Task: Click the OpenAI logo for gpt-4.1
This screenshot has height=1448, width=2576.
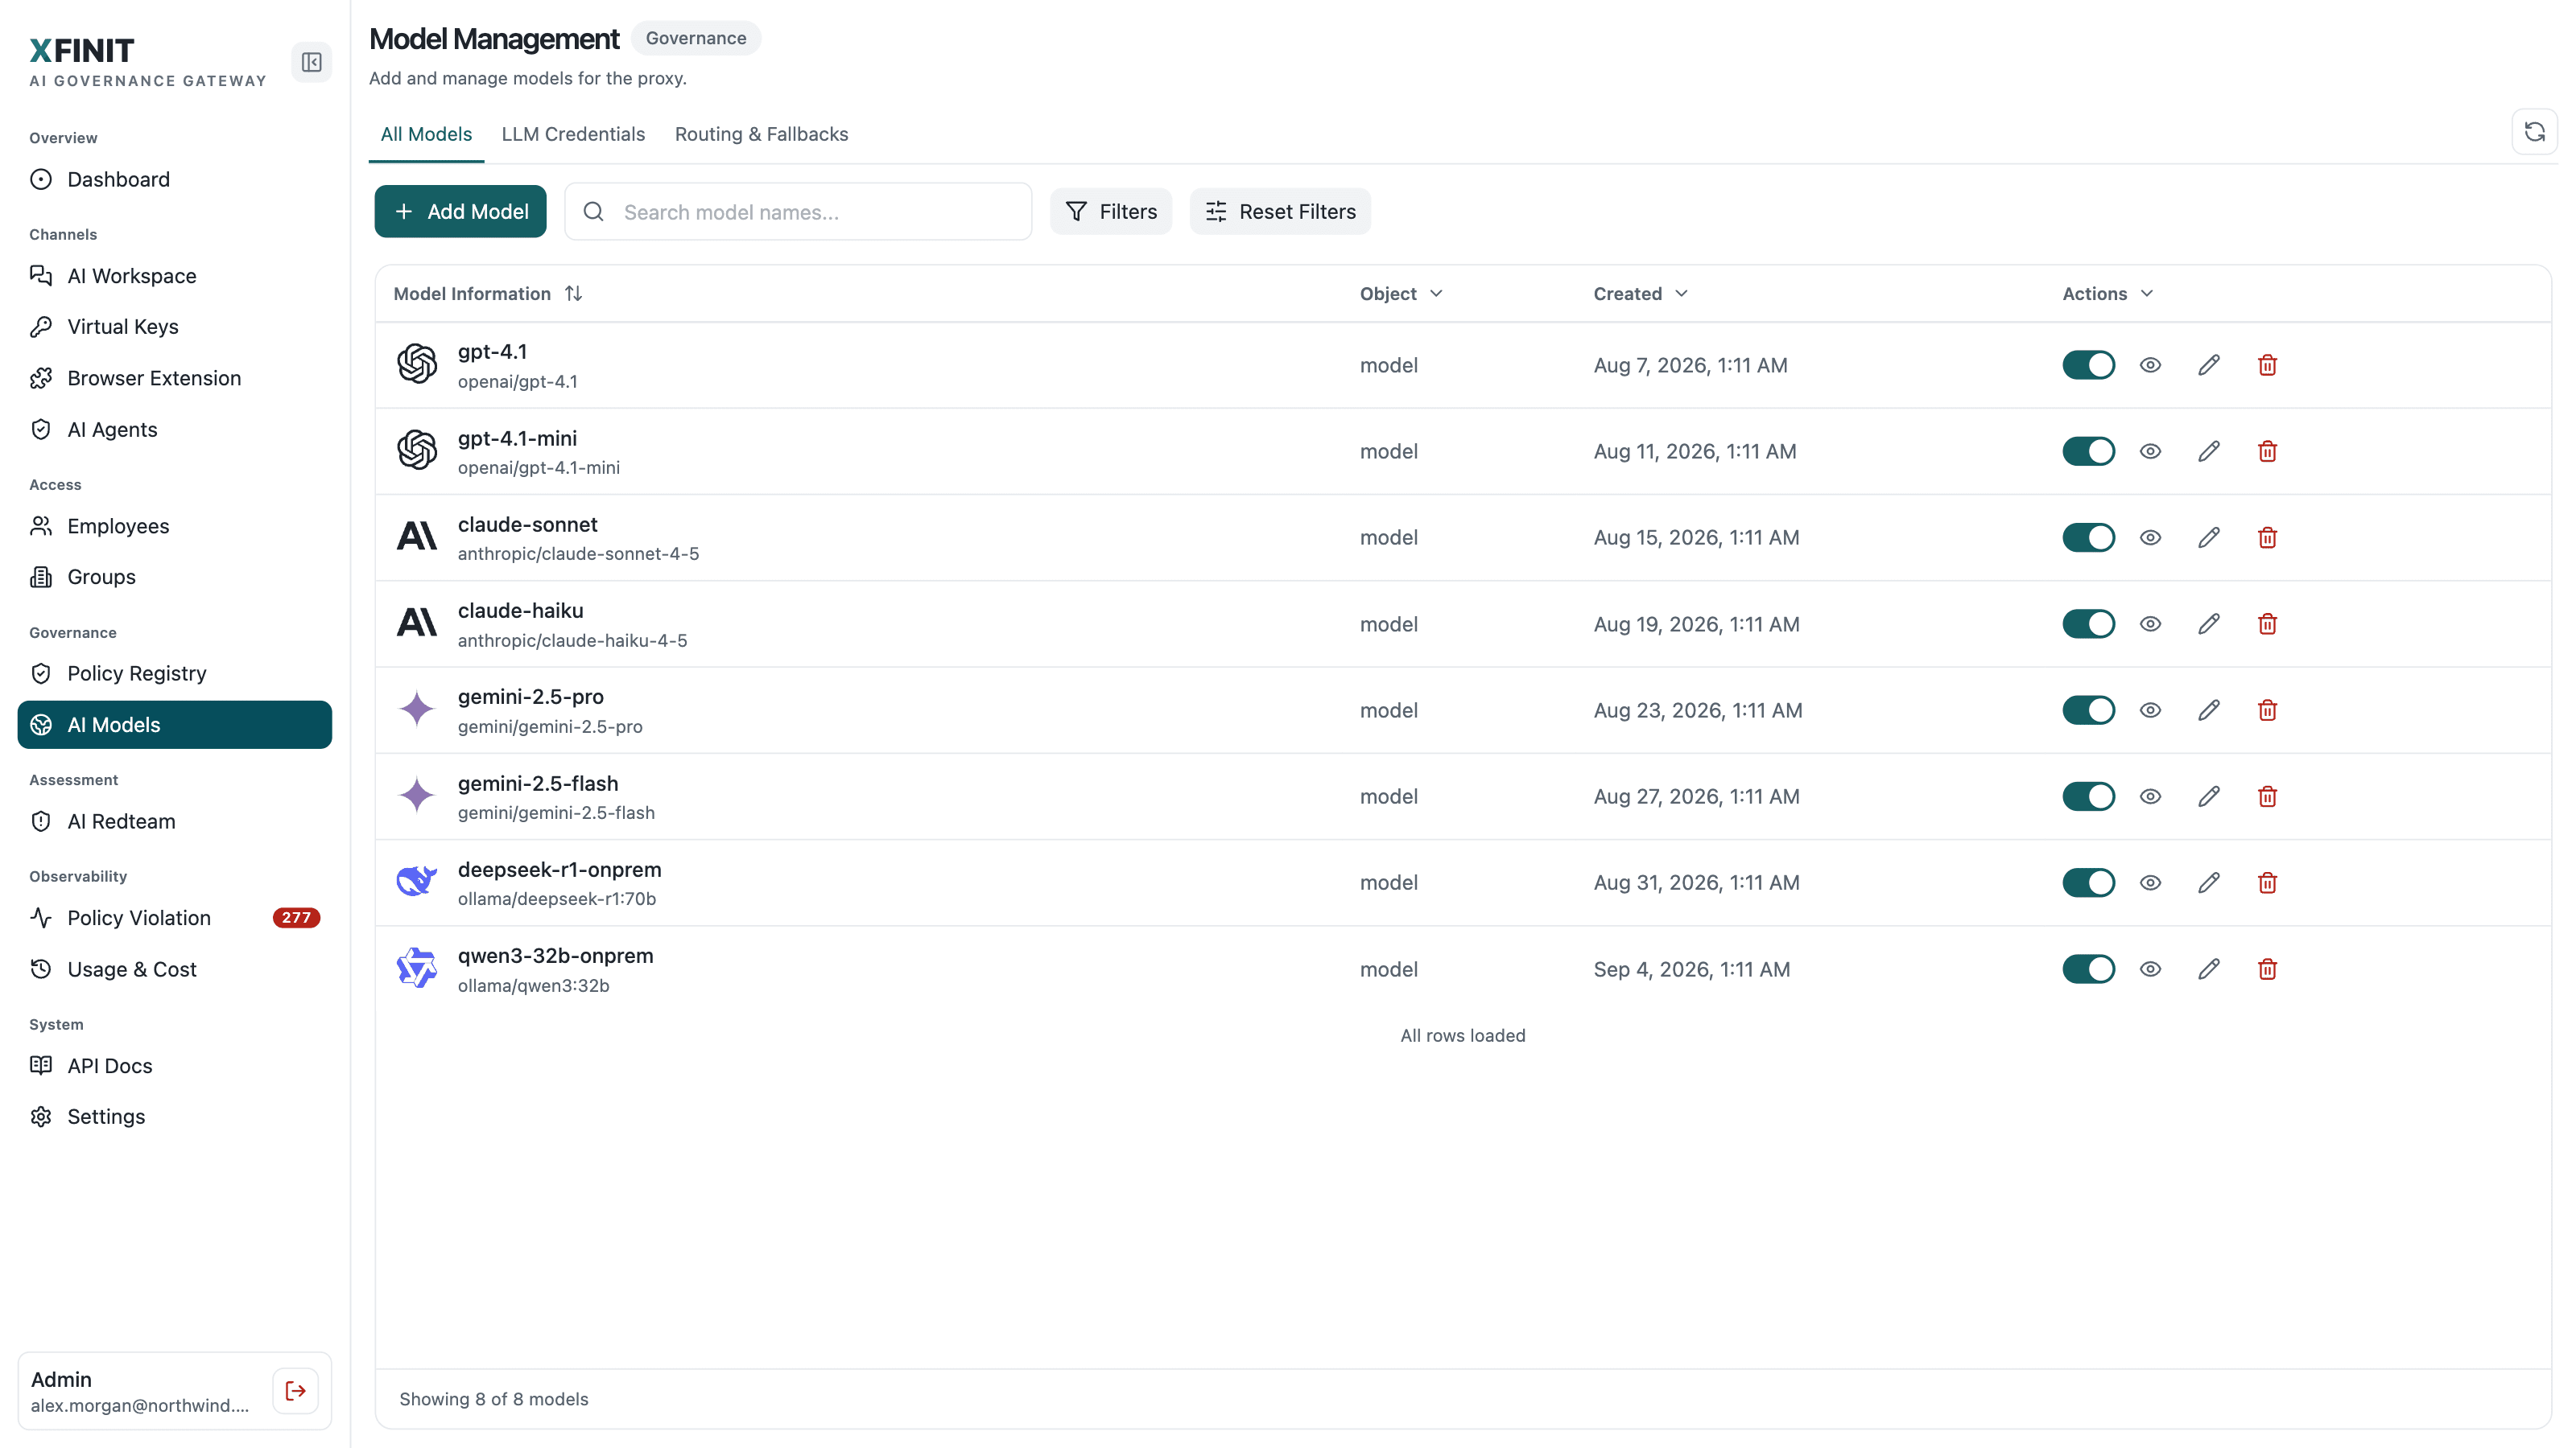Action: [417, 364]
